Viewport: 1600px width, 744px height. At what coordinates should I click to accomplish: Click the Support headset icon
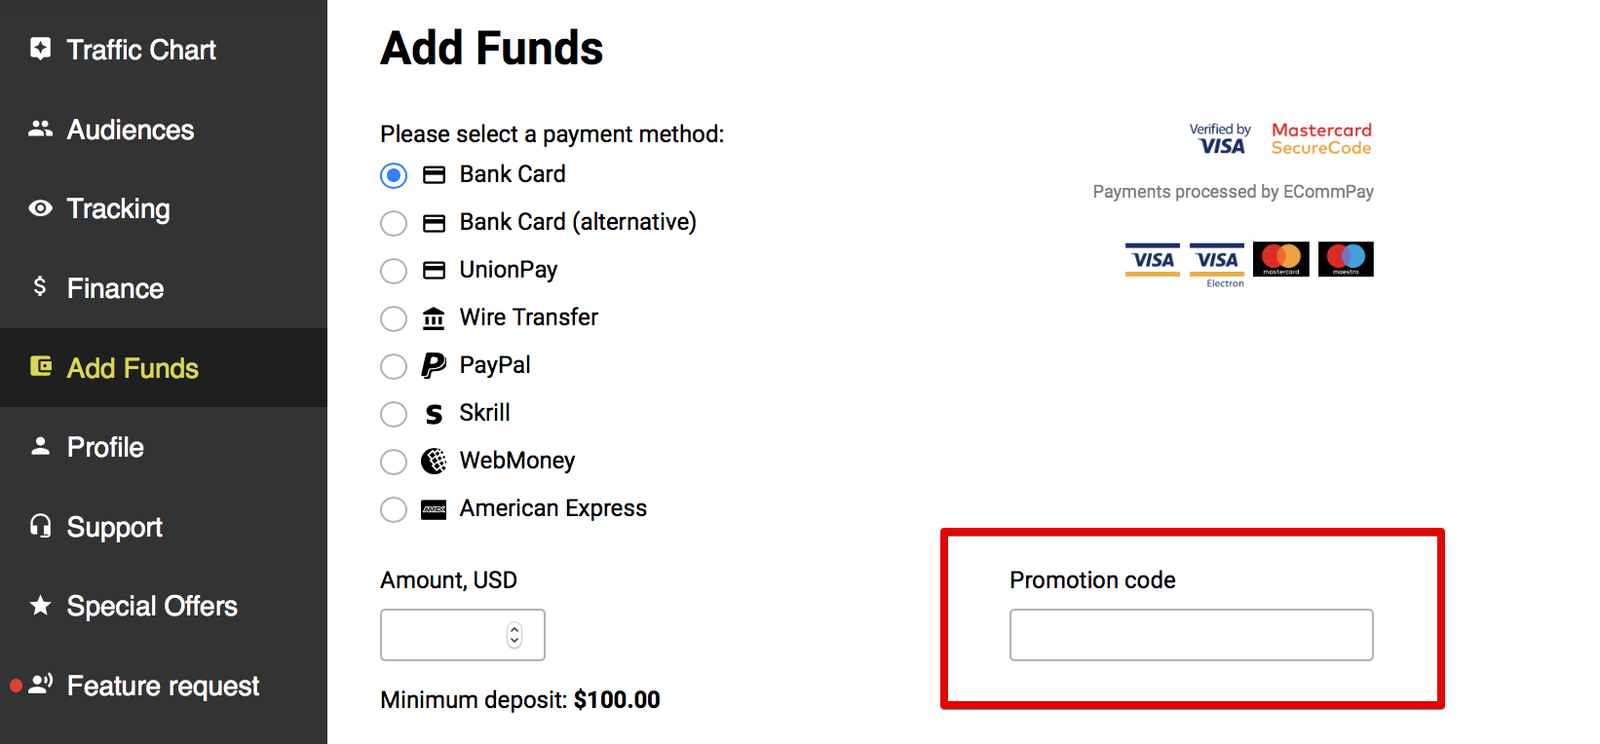pyautogui.click(x=40, y=526)
